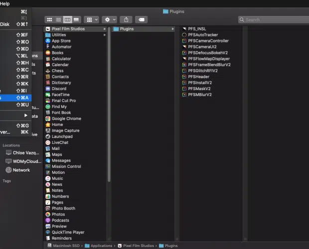Expand the Plugins folder arrow
This screenshot has height=249, width=309.
(172, 29)
